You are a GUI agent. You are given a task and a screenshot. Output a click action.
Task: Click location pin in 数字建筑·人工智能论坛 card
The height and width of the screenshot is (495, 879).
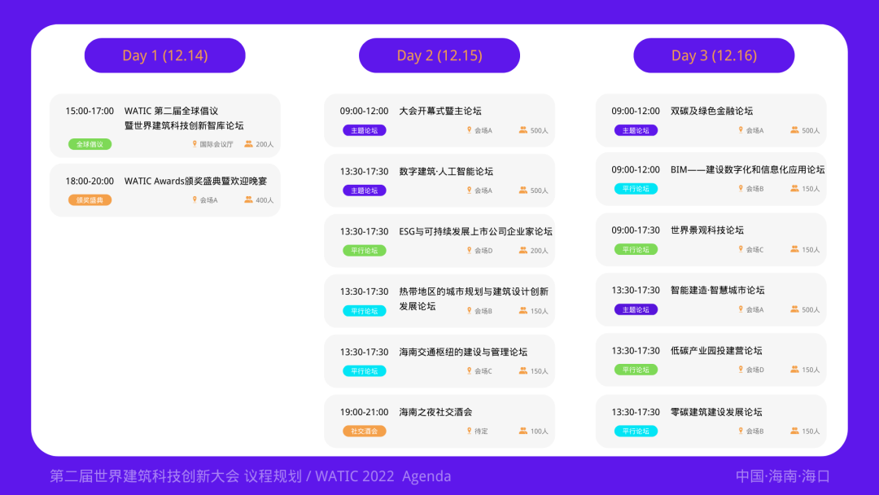pos(470,190)
